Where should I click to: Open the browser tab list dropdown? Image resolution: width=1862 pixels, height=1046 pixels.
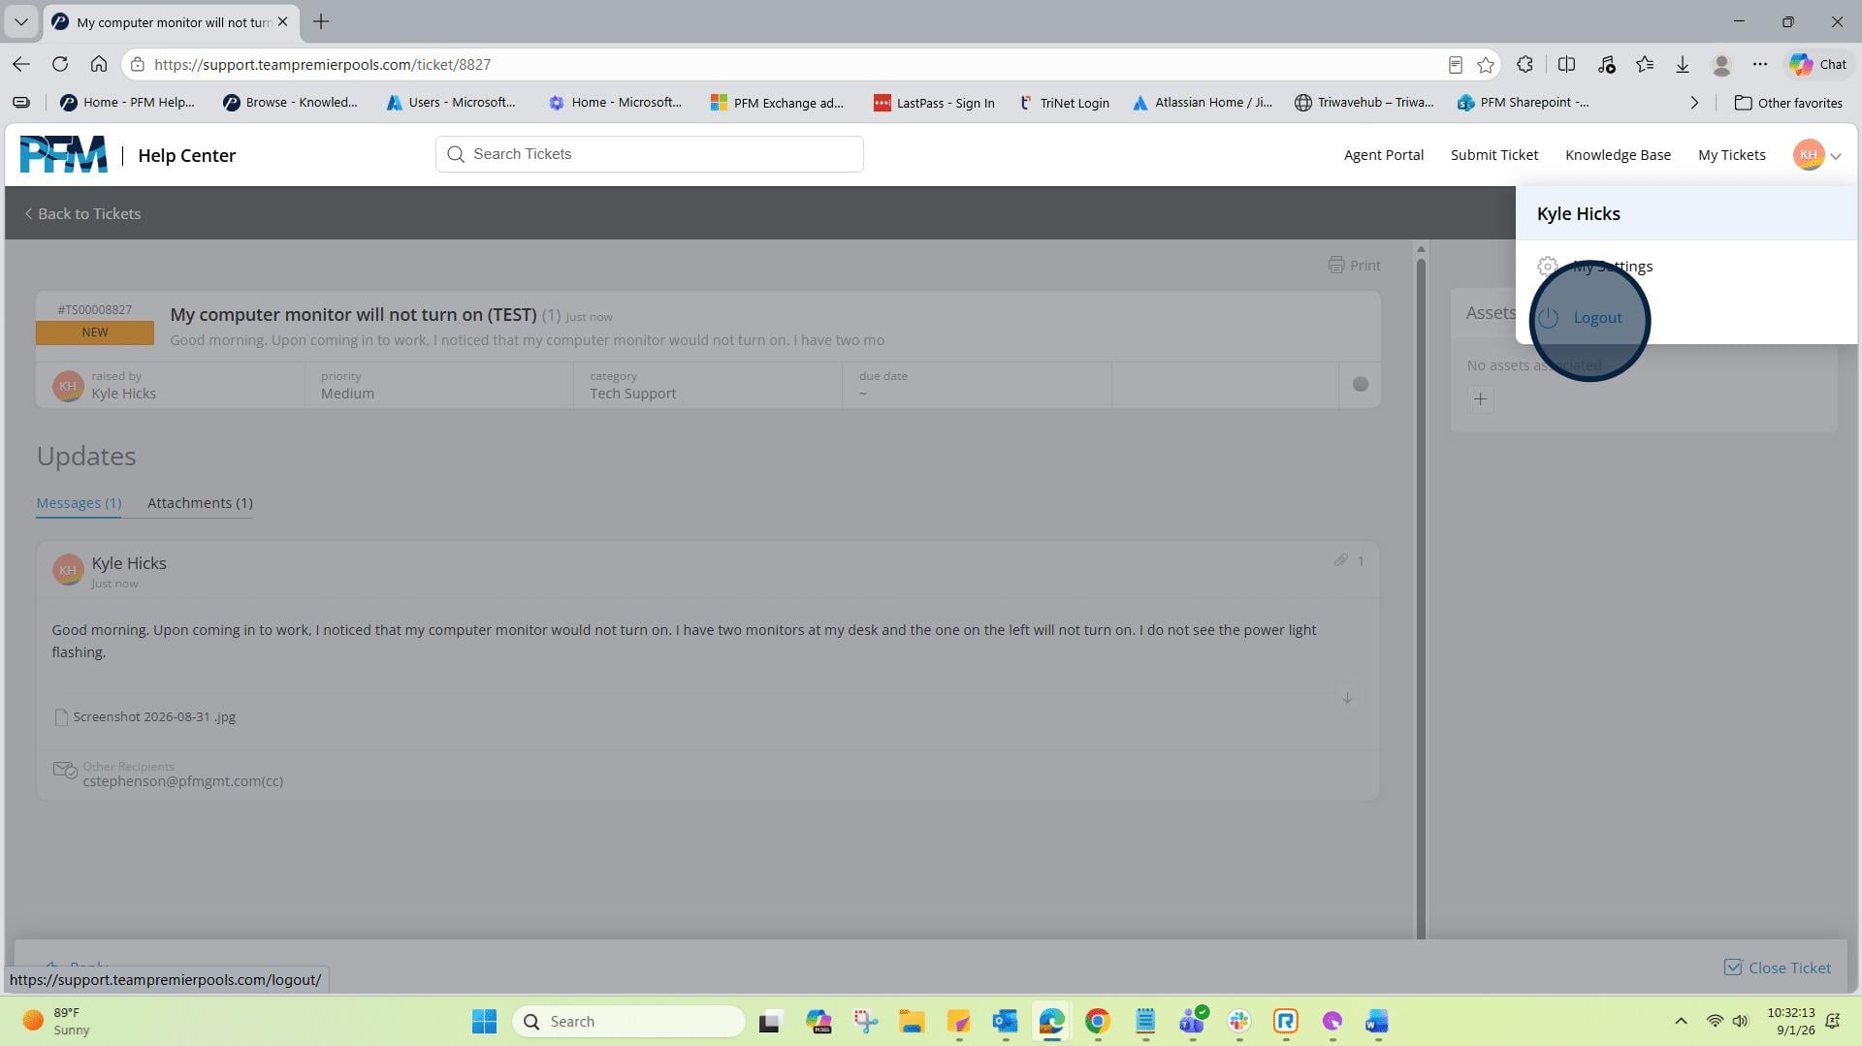point(20,21)
